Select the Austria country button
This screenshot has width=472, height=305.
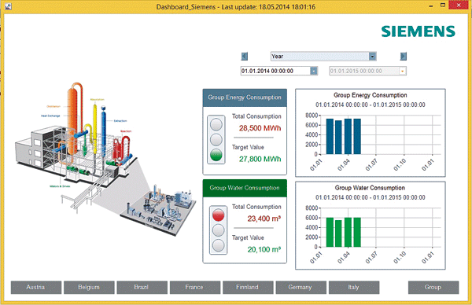pyautogui.click(x=36, y=287)
